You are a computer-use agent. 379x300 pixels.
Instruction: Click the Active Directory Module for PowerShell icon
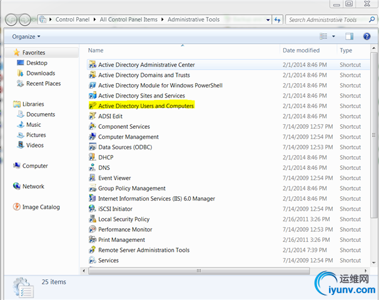tap(93, 86)
